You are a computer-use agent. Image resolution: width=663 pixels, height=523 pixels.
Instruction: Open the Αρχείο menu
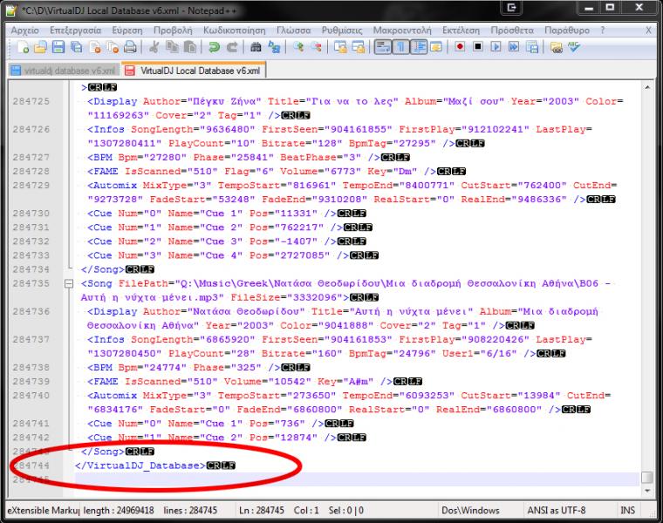click(x=25, y=31)
